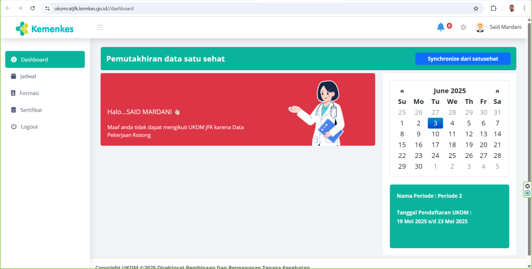Image resolution: width=532 pixels, height=269 pixels.
Task: Click Synchronize dari satusehat button
Action: [462, 59]
